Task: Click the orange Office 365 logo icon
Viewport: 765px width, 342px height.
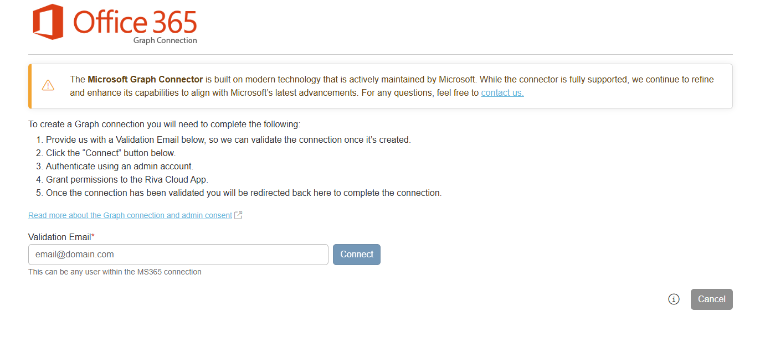Action: [x=48, y=22]
